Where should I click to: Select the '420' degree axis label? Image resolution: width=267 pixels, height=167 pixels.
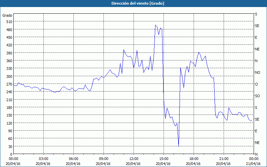tap(9, 45)
